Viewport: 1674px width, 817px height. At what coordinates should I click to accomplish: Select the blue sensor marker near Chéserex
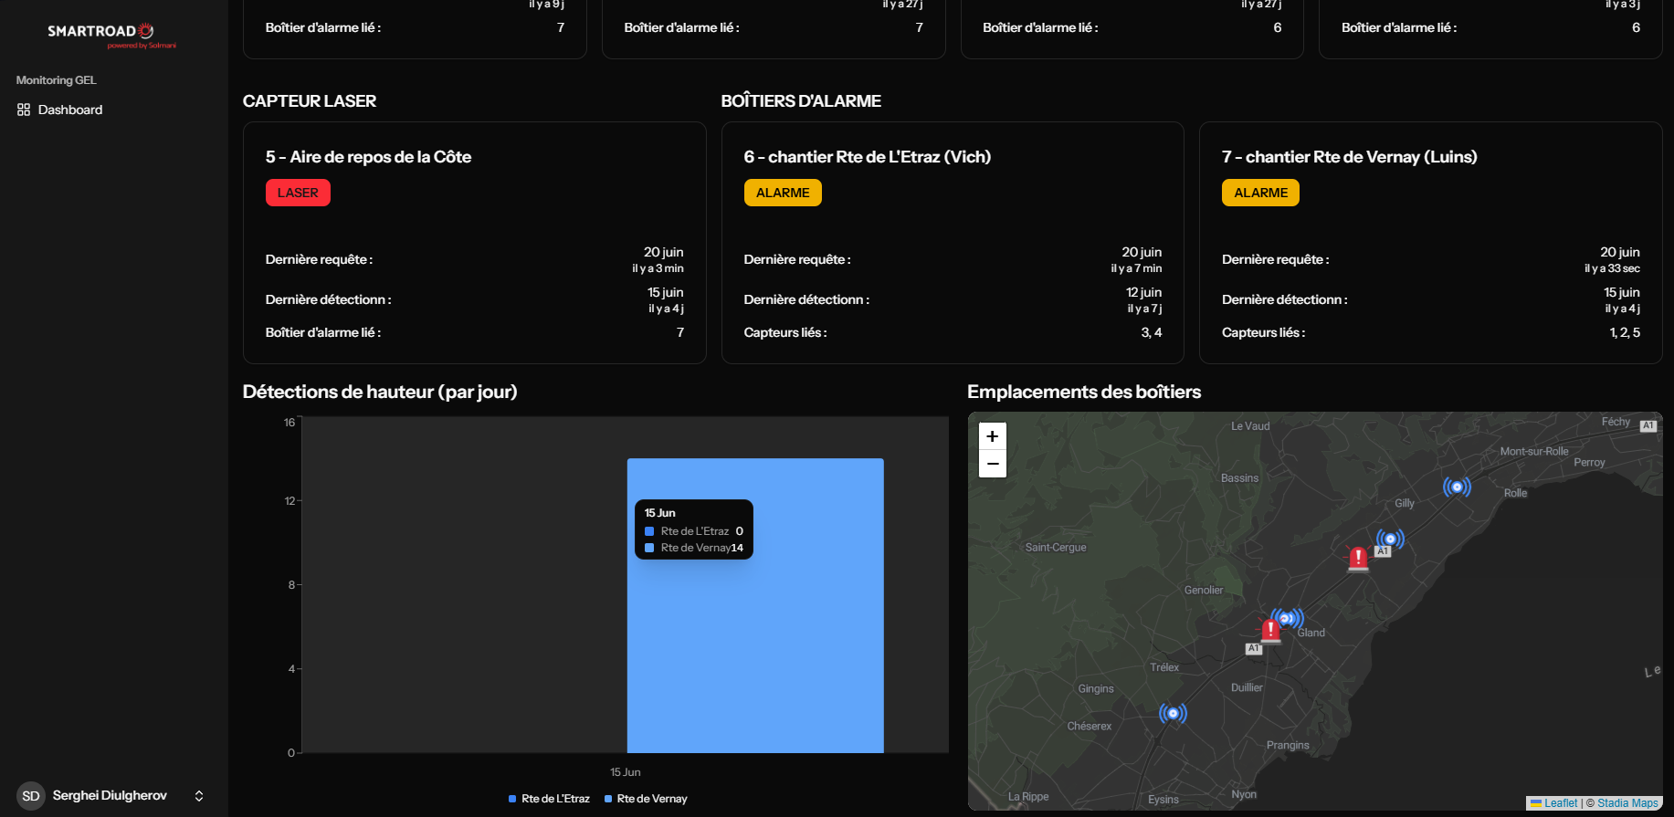tap(1173, 713)
